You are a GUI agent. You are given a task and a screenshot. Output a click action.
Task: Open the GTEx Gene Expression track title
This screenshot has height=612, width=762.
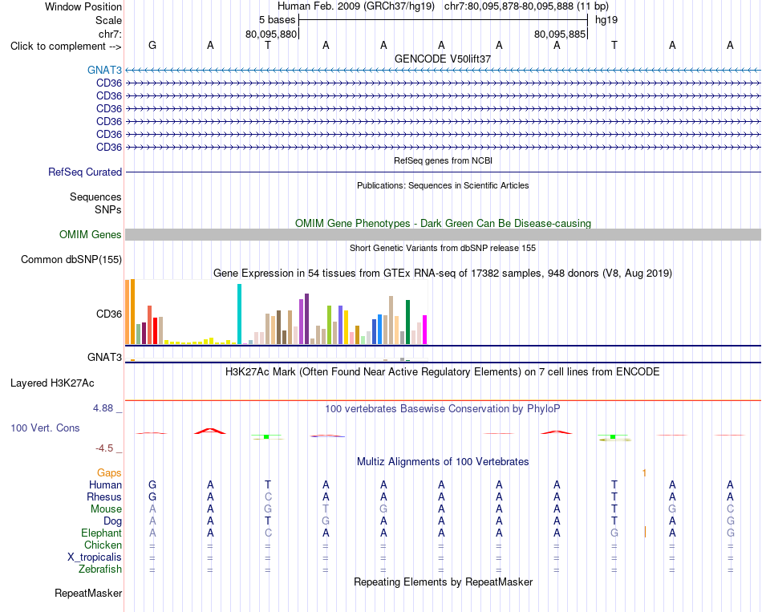click(443, 274)
